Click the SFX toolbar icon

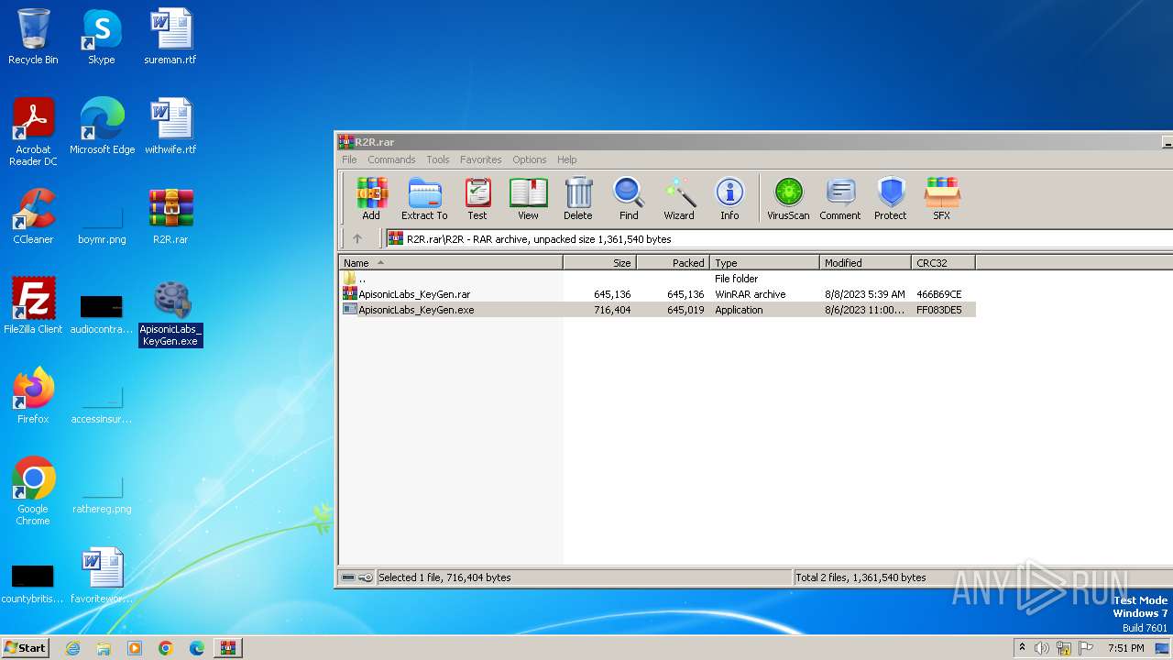(941, 198)
